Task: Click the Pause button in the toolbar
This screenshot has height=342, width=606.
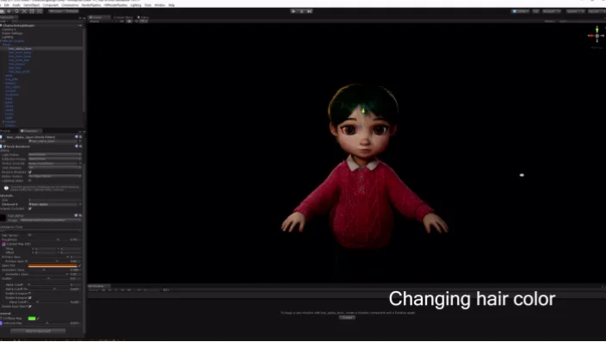Action: [x=302, y=11]
